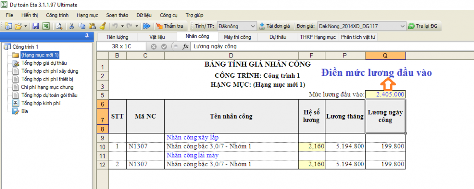Select the Công trình 1 tree node
This screenshot has height=189, width=474.
pos(25,47)
